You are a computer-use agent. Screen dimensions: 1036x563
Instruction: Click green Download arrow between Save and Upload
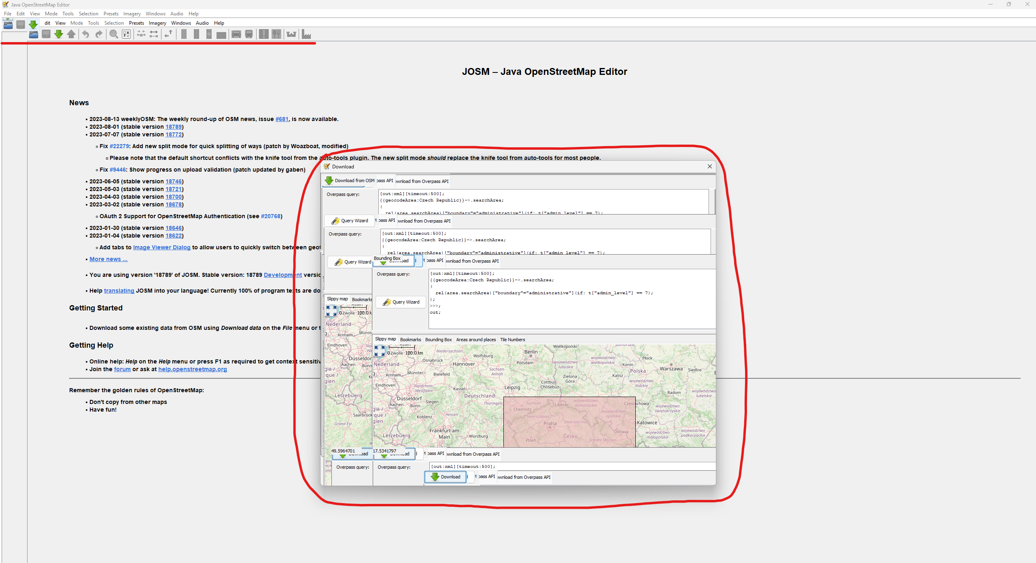point(59,34)
